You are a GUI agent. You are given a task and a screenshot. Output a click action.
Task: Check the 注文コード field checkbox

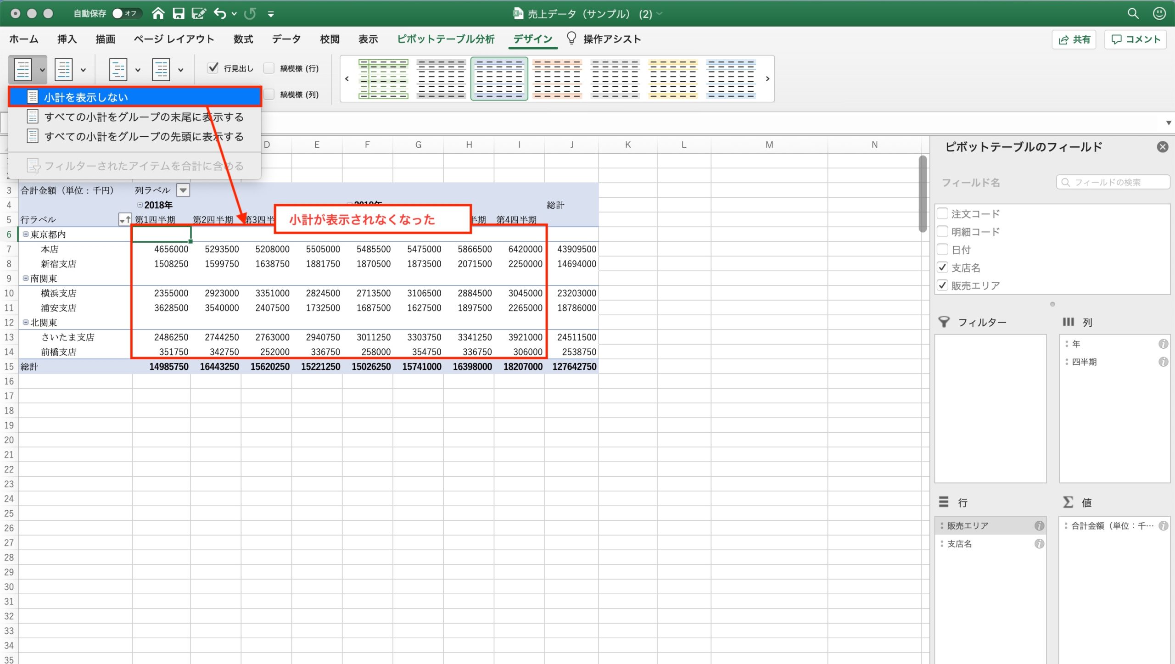pos(942,213)
